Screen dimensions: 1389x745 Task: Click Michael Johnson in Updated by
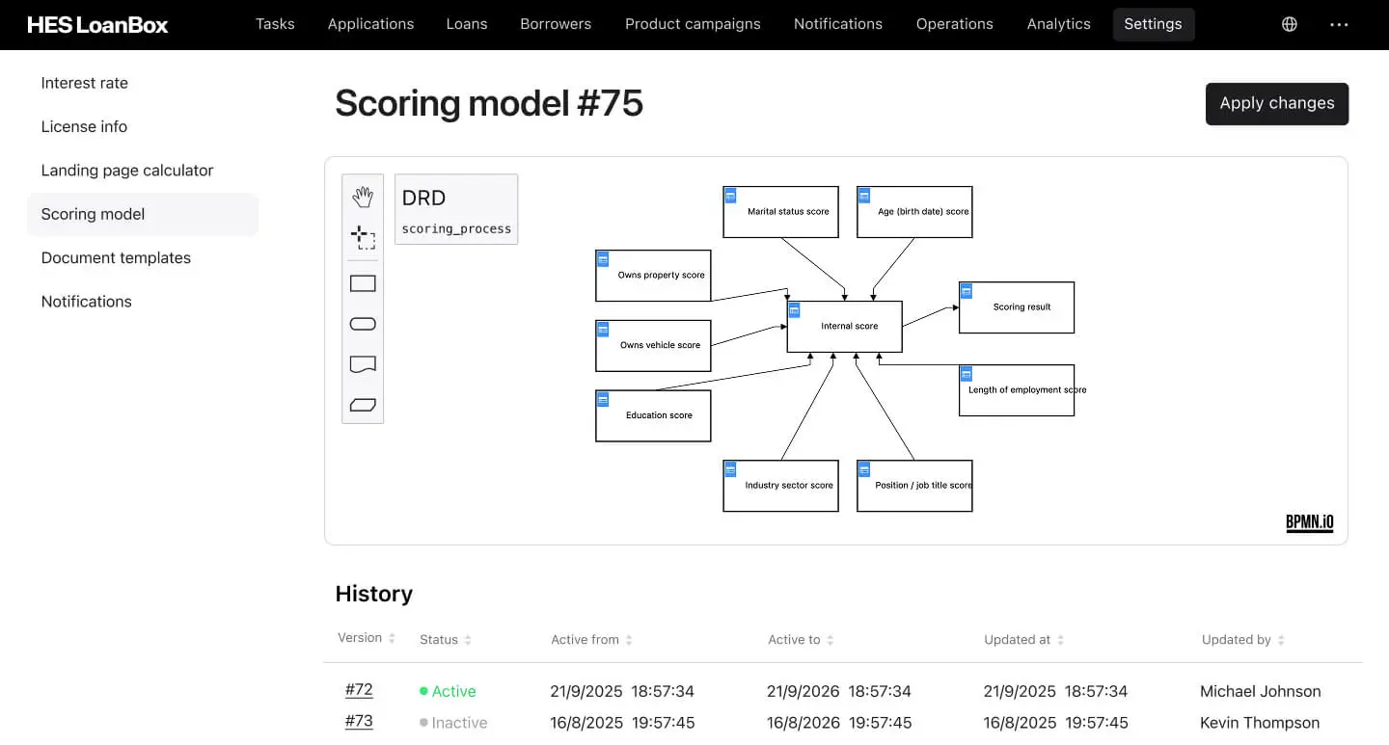[1261, 691]
